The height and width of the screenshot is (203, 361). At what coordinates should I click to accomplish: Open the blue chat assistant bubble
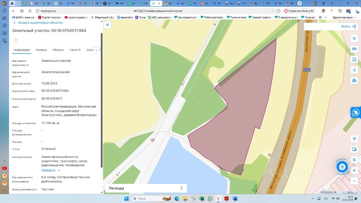coord(342,167)
